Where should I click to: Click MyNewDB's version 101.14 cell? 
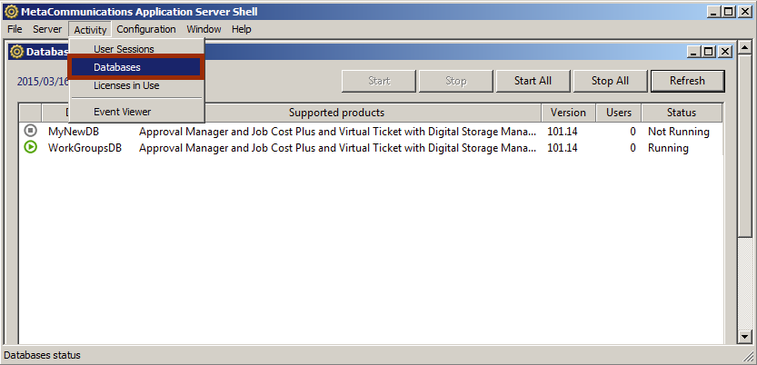(563, 132)
